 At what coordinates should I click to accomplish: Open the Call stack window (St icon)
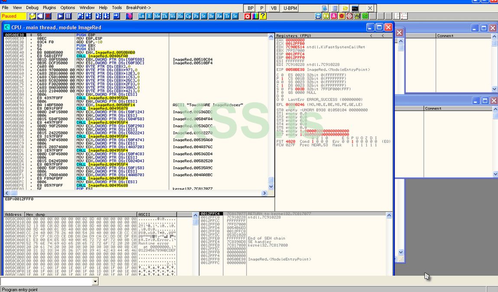(204, 16)
